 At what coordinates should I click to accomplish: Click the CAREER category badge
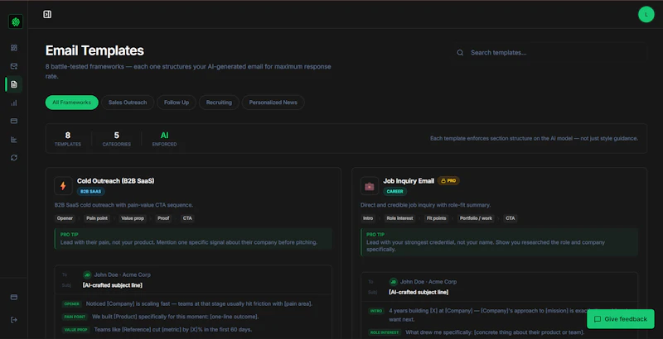(394, 192)
